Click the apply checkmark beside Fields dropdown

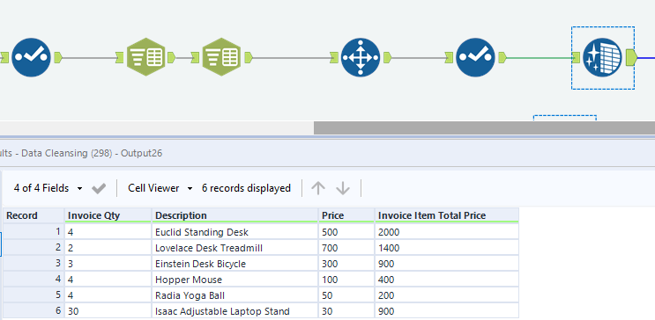point(99,189)
